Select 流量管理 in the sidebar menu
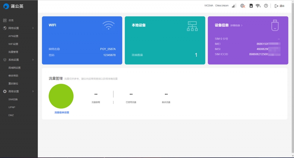 click(13, 52)
